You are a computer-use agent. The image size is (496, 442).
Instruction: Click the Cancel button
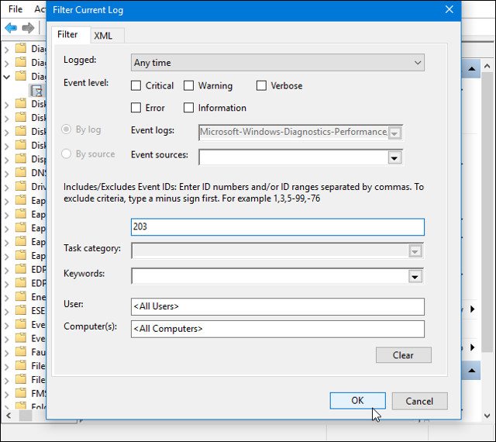[419, 401]
